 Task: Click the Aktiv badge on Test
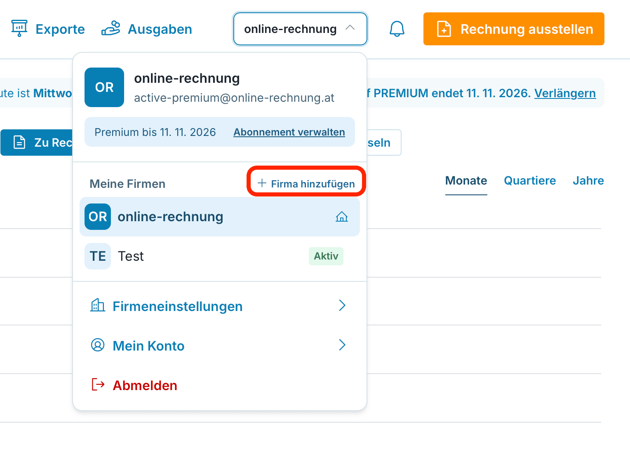[326, 256]
